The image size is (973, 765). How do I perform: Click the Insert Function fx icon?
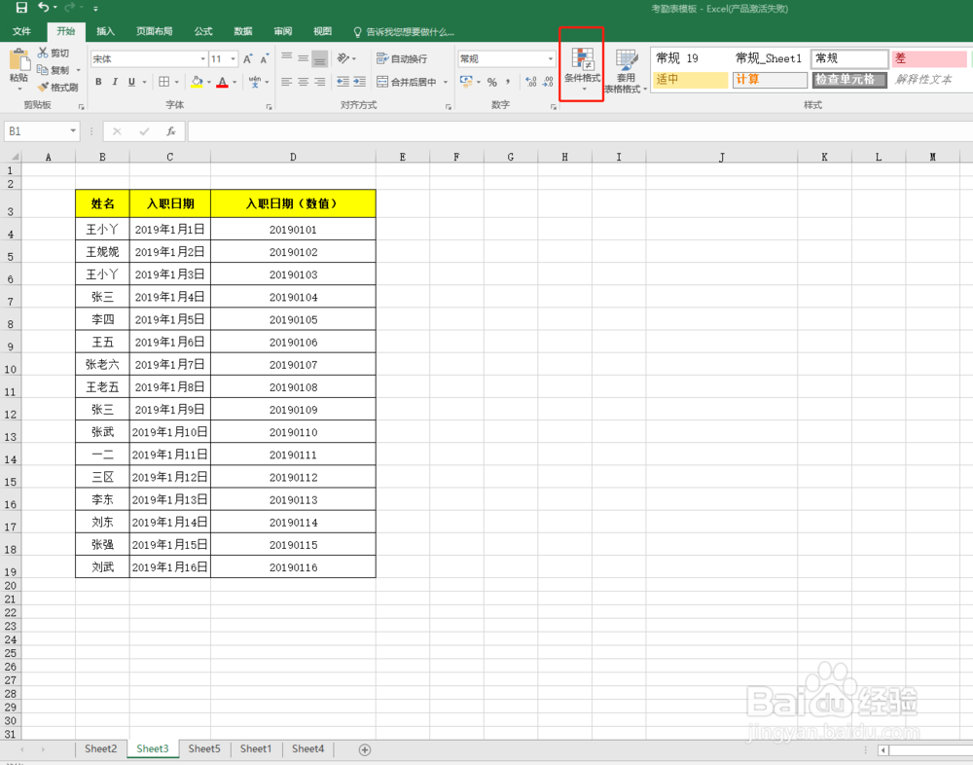[170, 131]
